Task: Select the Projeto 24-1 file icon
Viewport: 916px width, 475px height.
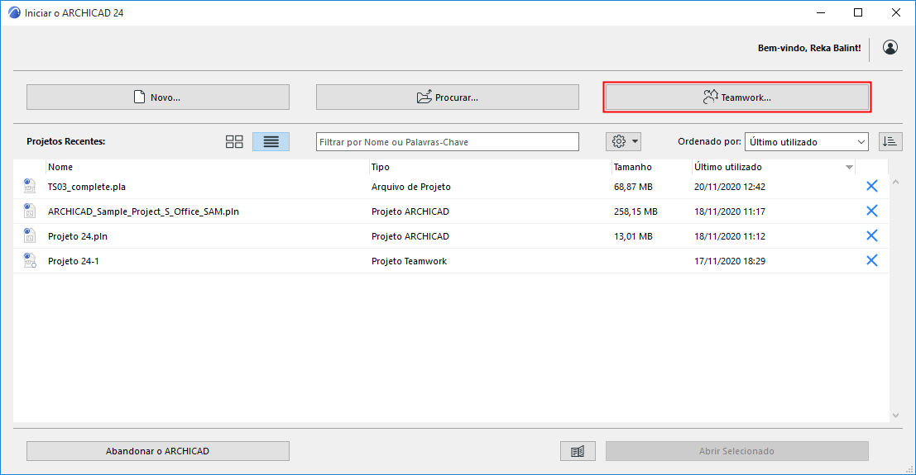Action: point(30,261)
